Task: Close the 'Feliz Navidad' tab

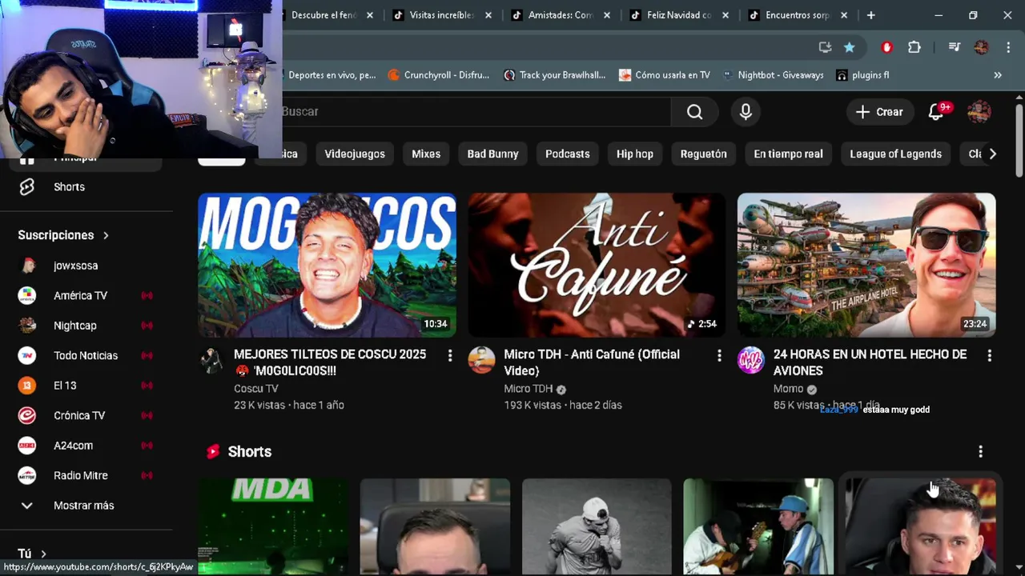Action: (x=726, y=15)
